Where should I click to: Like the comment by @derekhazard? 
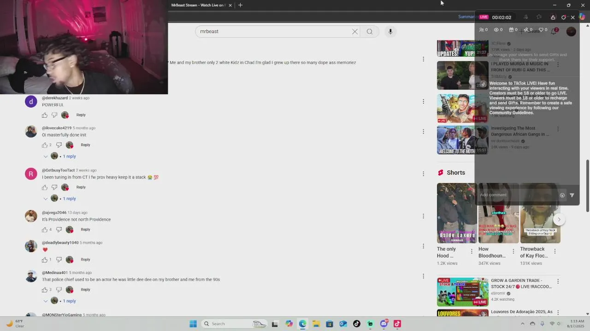[x=45, y=115]
